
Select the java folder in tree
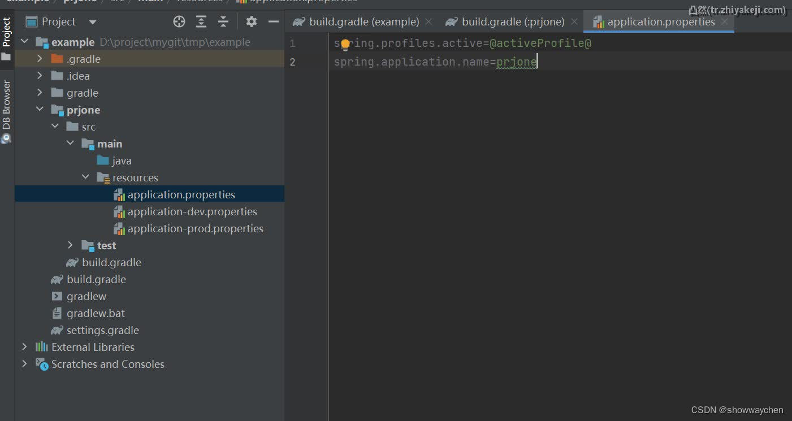pyautogui.click(x=122, y=160)
